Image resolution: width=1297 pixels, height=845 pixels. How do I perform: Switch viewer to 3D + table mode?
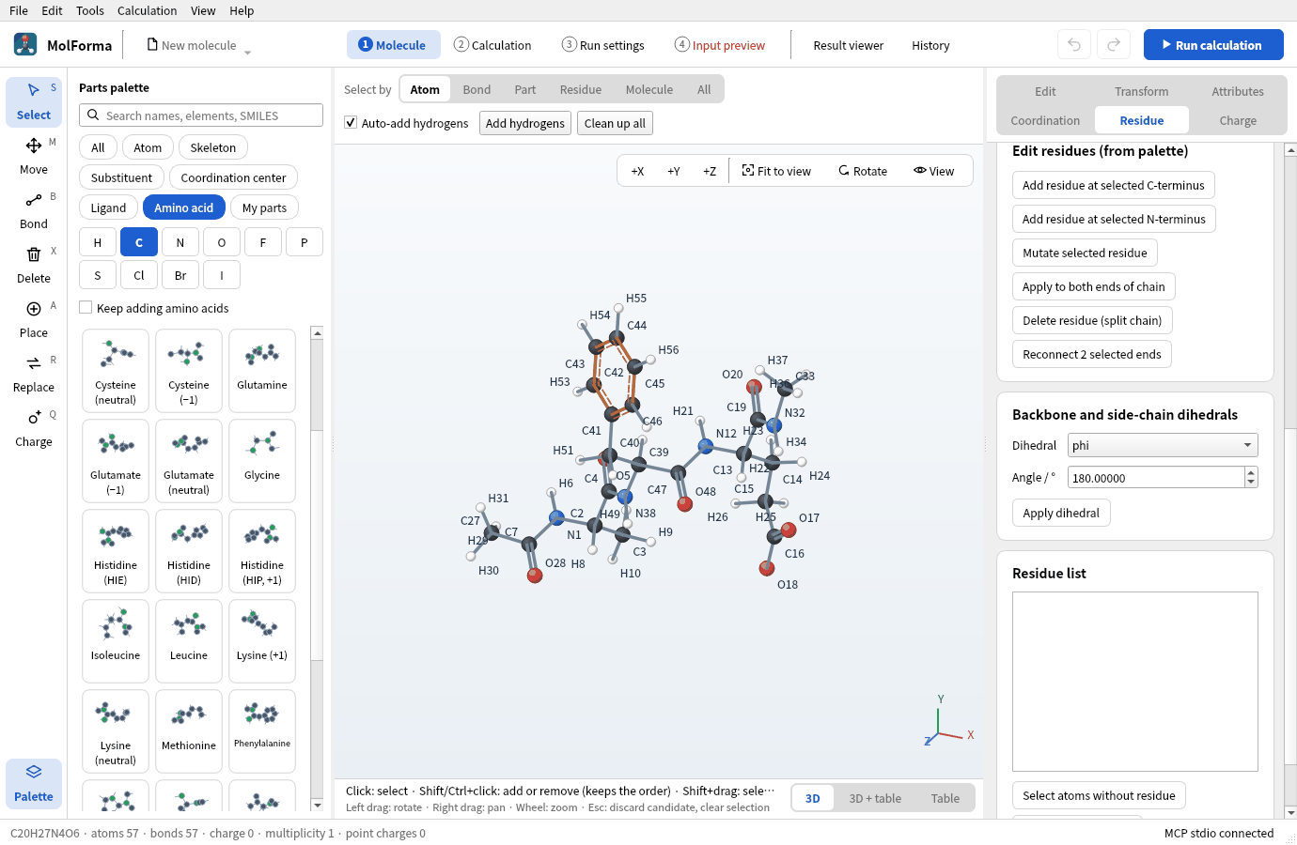[875, 798]
